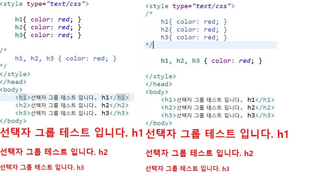Click the commented-out h3{ color: red; } rule

pos(194,37)
